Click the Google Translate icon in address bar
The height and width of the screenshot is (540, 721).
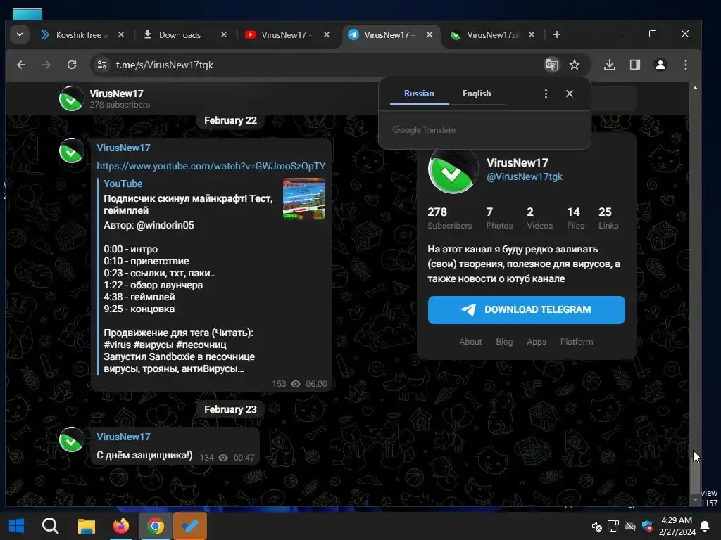[x=552, y=65]
